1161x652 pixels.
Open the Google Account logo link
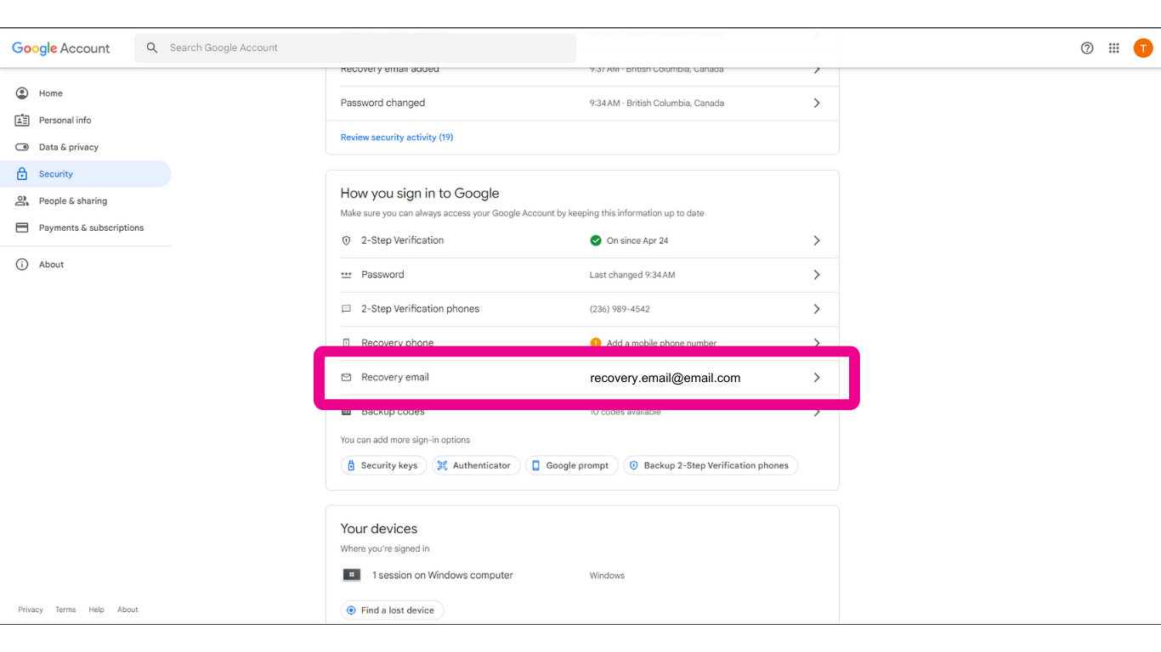[x=60, y=48]
